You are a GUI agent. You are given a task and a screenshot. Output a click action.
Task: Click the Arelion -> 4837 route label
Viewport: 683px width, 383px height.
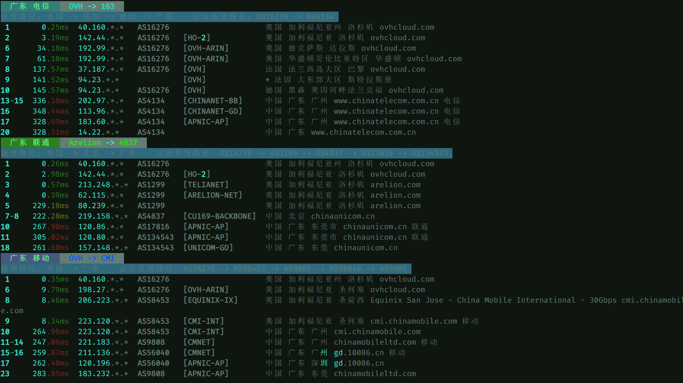coord(103,143)
